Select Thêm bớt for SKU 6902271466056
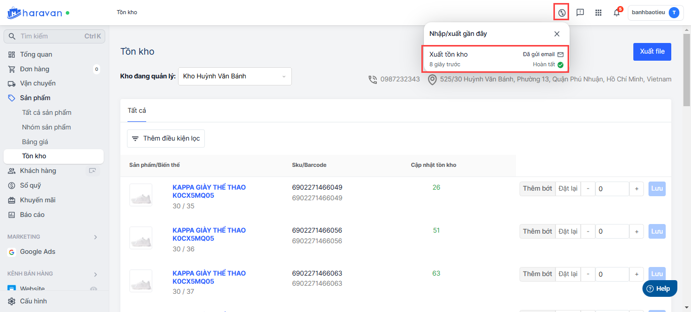 (x=537, y=231)
